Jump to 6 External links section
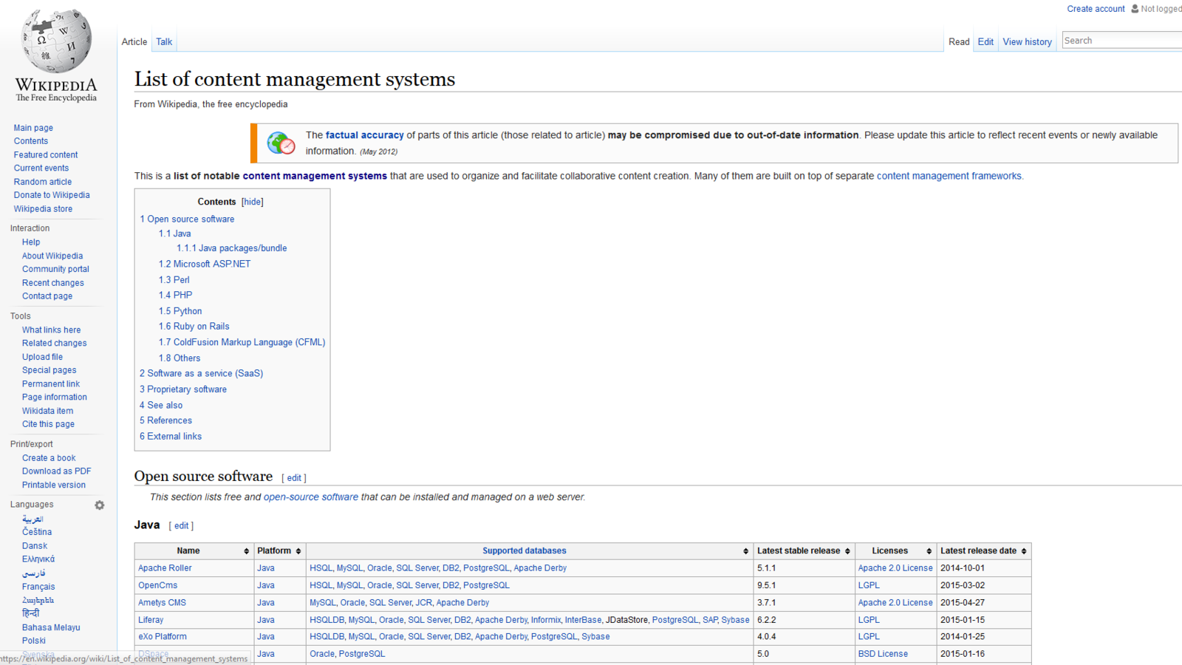Screen dimensions: 1182x665 click(x=171, y=437)
